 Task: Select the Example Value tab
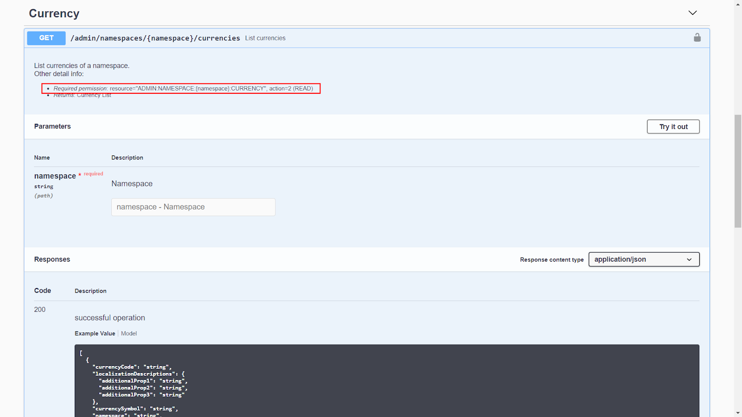95,334
